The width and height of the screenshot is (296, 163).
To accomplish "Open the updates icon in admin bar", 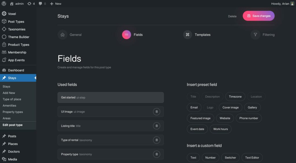I will tap(29, 4).
